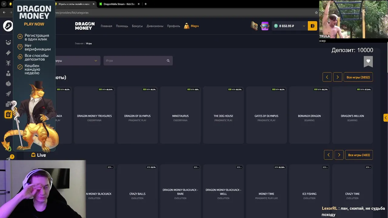Click the yellow wallet deposit button
Image resolution: width=388 pixels, height=218 pixels.
313,26
